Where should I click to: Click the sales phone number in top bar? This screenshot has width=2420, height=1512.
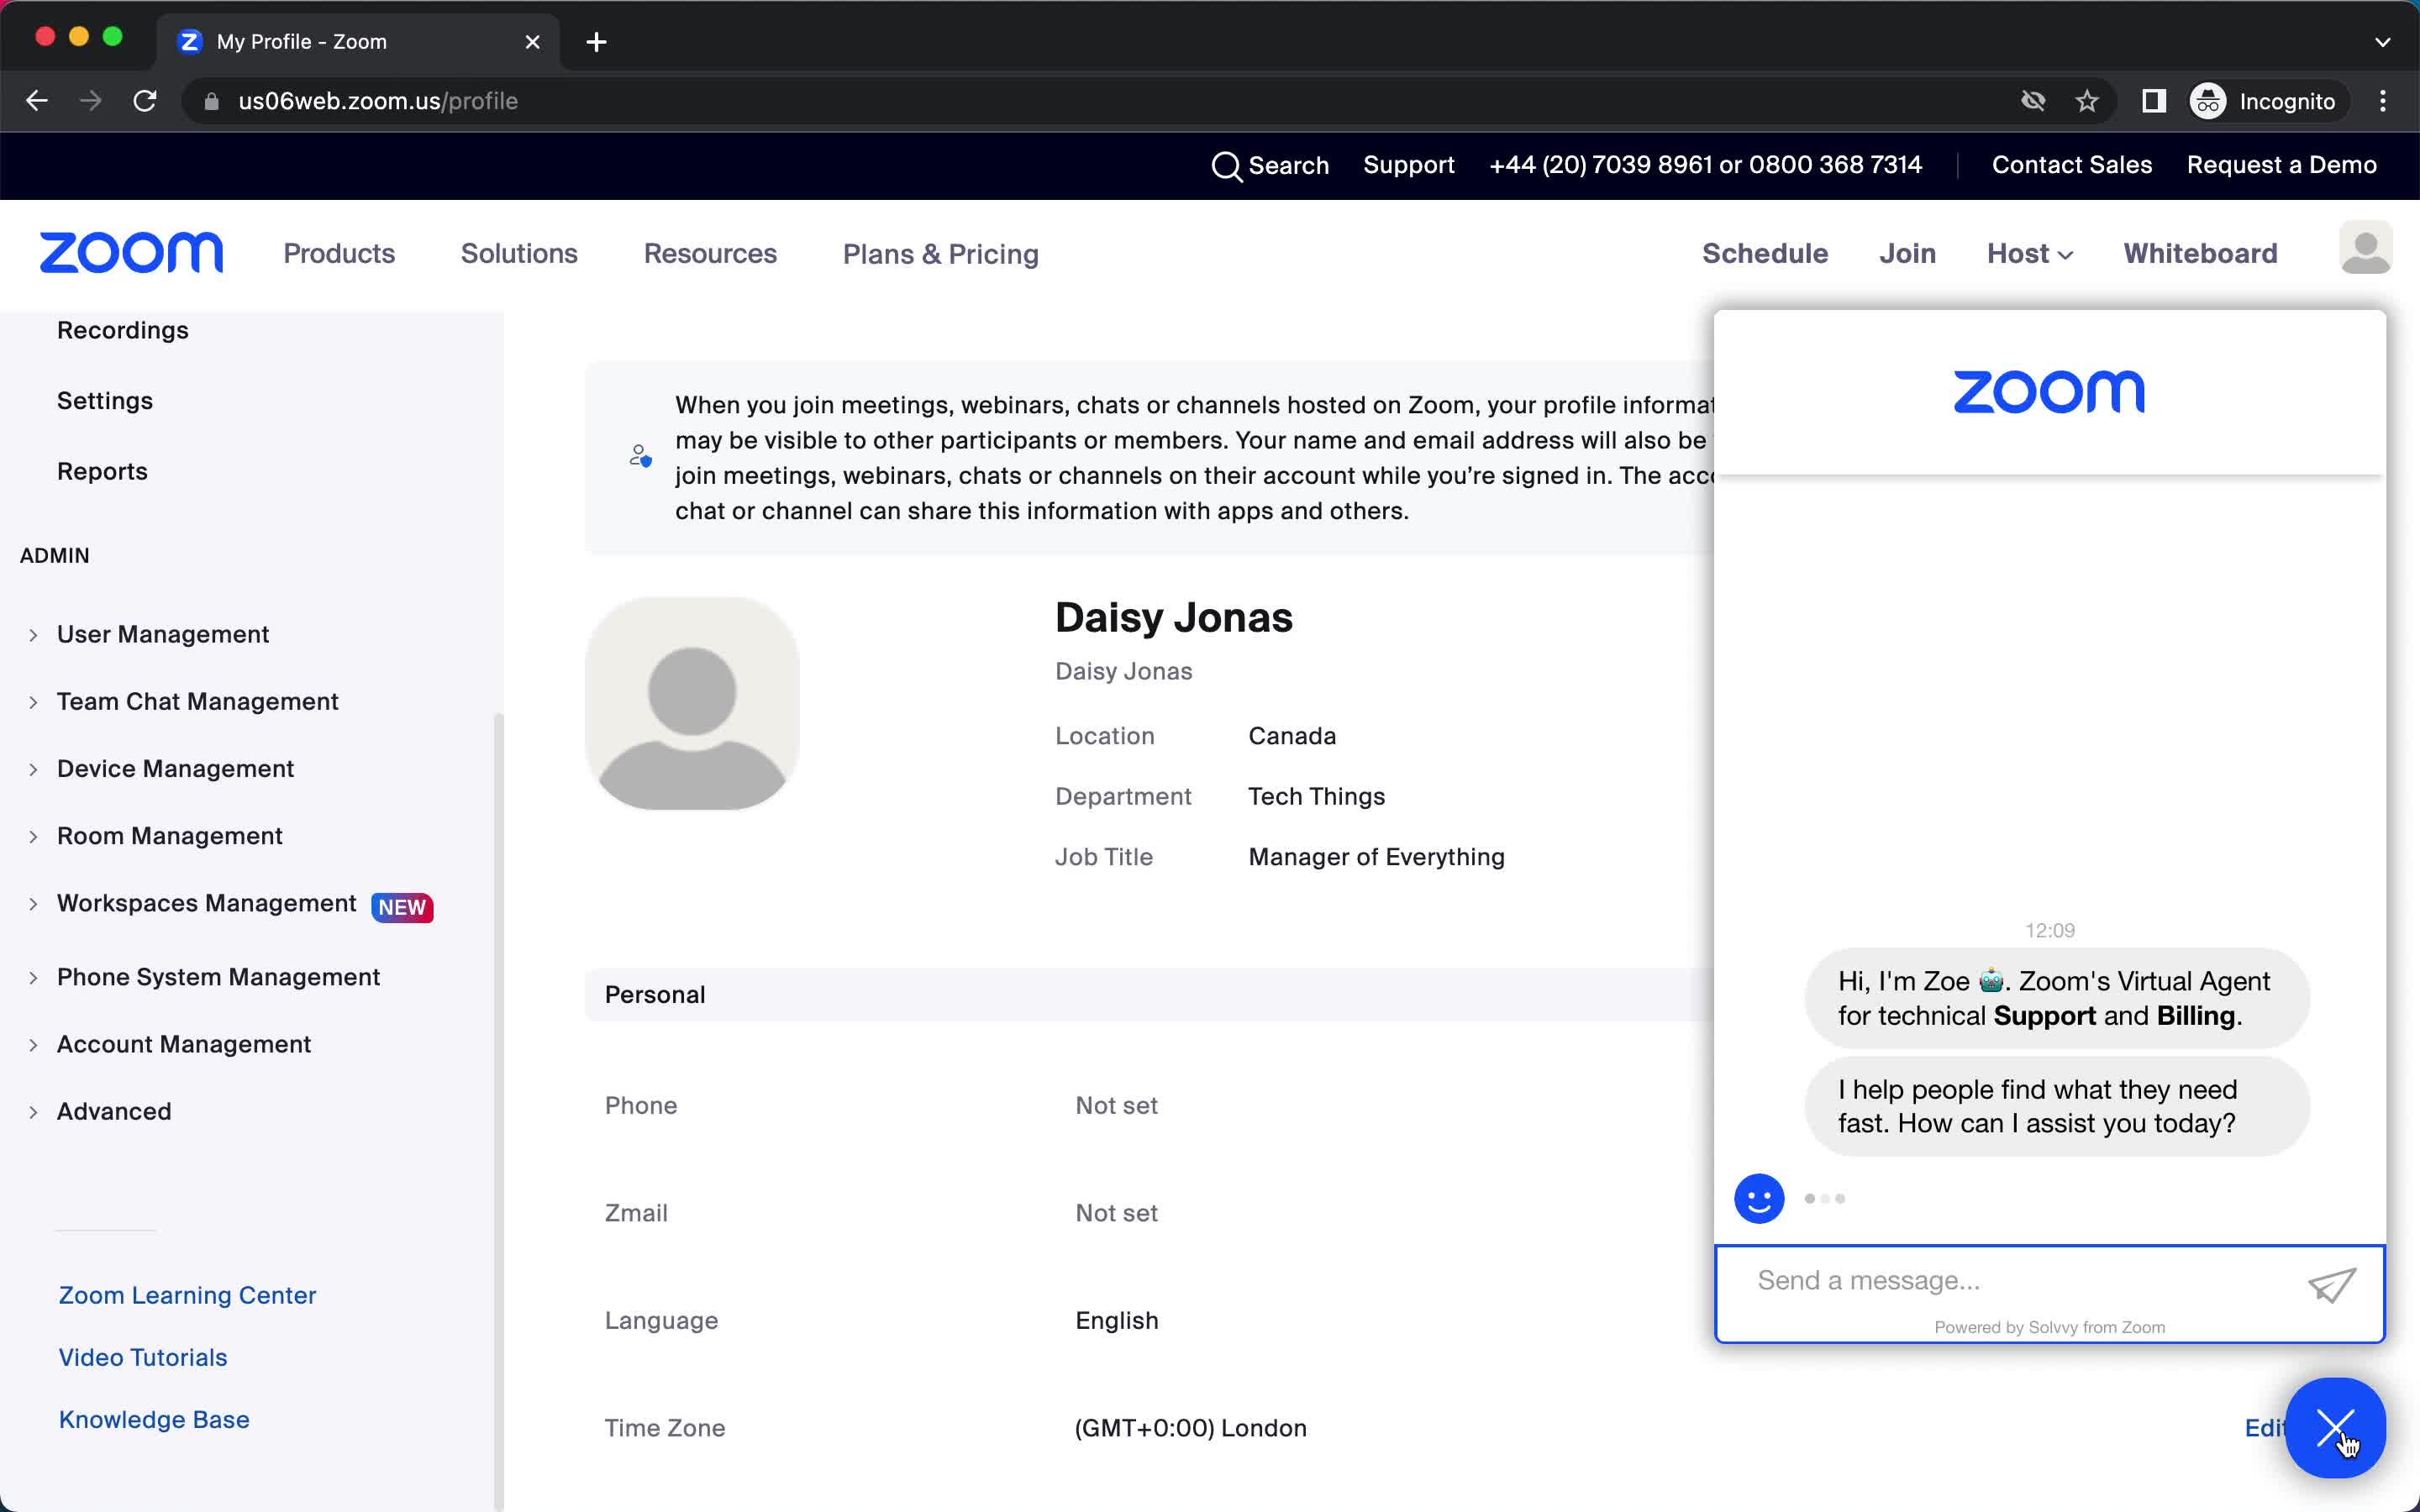(x=1705, y=165)
